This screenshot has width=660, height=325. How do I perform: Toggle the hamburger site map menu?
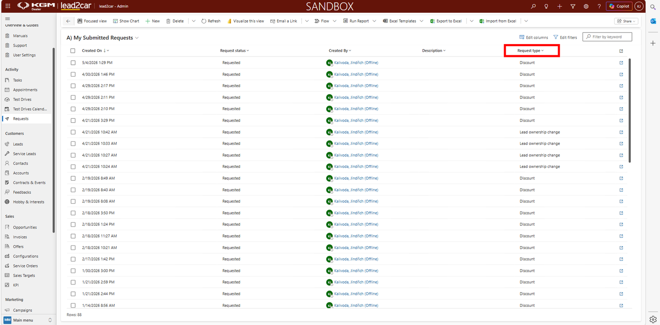pos(7,19)
